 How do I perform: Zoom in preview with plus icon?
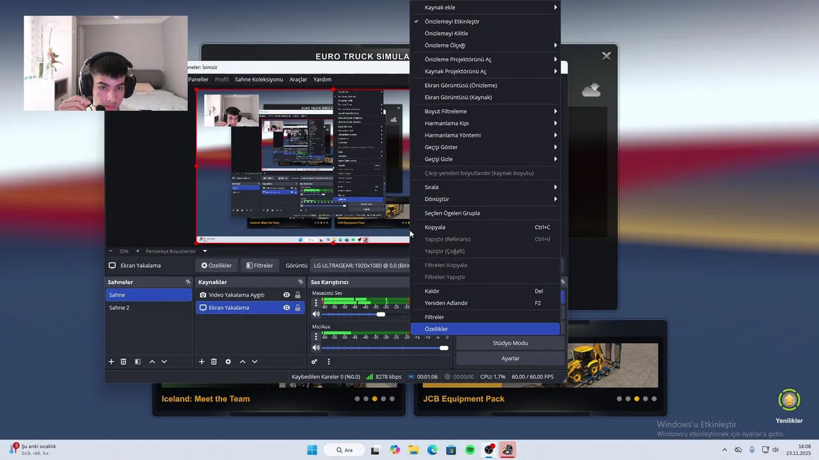(x=137, y=251)
